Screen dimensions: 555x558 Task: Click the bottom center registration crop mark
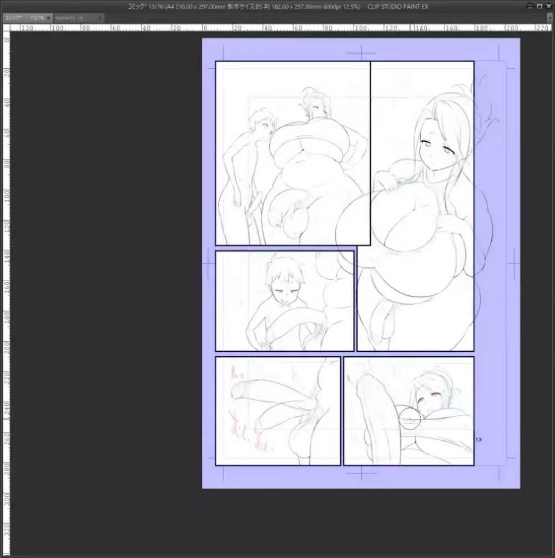(361, 474)
